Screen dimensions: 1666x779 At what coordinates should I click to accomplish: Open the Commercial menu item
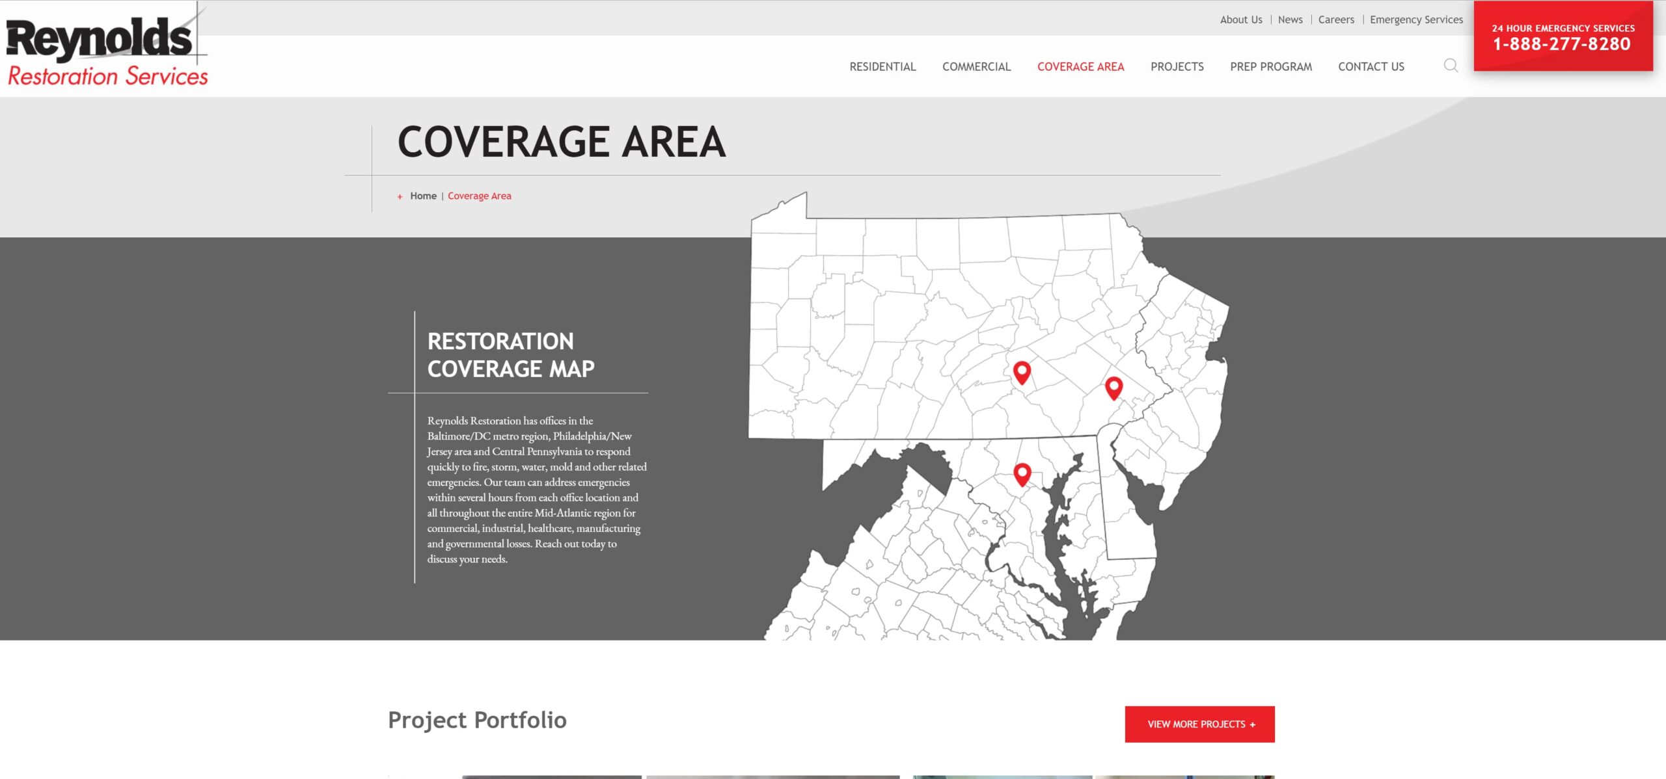[x=976, y=66]
